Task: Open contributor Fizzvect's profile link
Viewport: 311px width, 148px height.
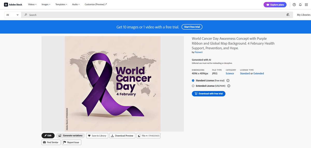Action: point(199,52)
